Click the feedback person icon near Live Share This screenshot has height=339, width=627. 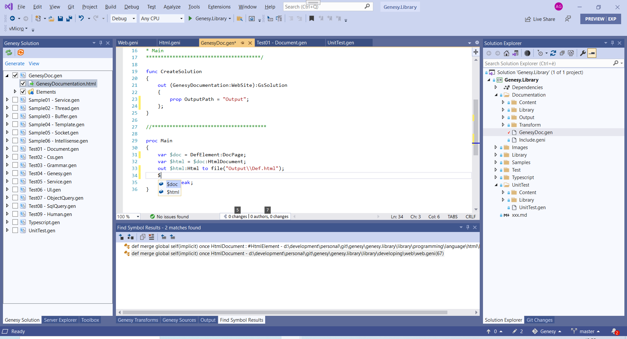pos(568,19)
